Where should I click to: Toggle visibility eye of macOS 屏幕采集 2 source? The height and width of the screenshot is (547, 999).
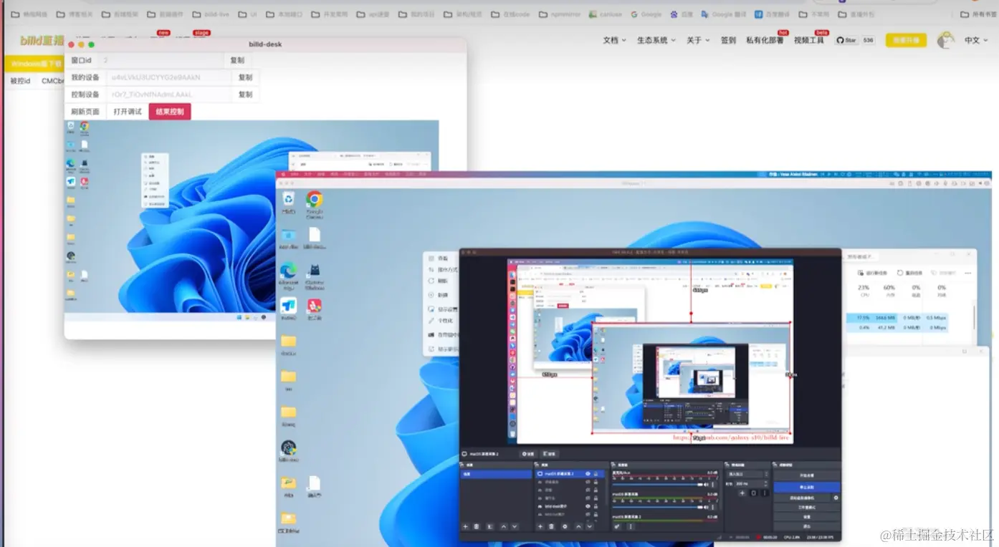[588, 473]
